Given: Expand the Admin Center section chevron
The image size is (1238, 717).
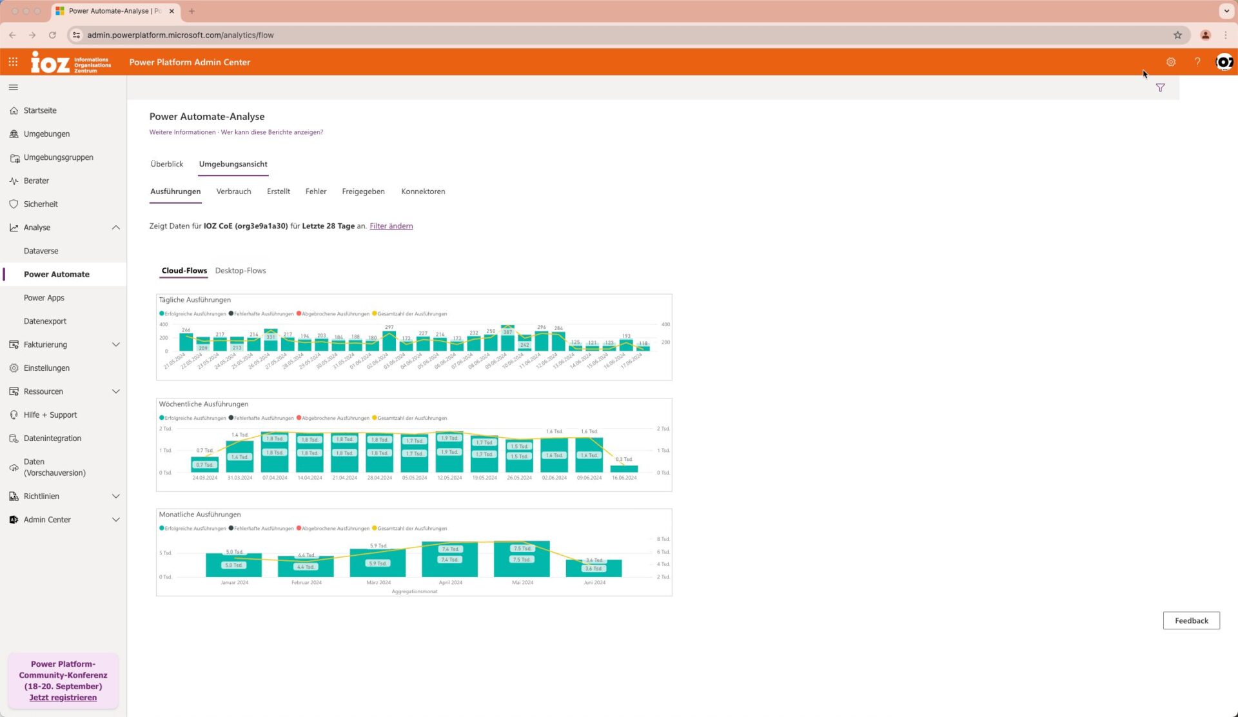Looking at the screenshot, I should coord(116,520).
